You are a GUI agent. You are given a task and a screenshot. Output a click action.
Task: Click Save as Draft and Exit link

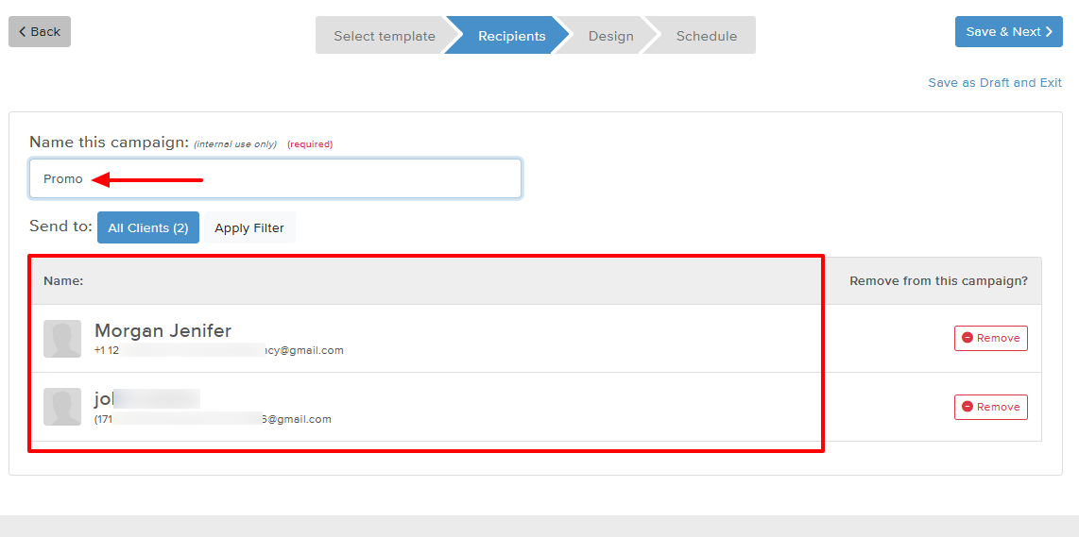point(995,83)
